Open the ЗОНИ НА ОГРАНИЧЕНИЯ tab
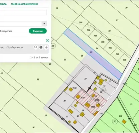Viewport: 139px width, 133px height. point(24,4)
